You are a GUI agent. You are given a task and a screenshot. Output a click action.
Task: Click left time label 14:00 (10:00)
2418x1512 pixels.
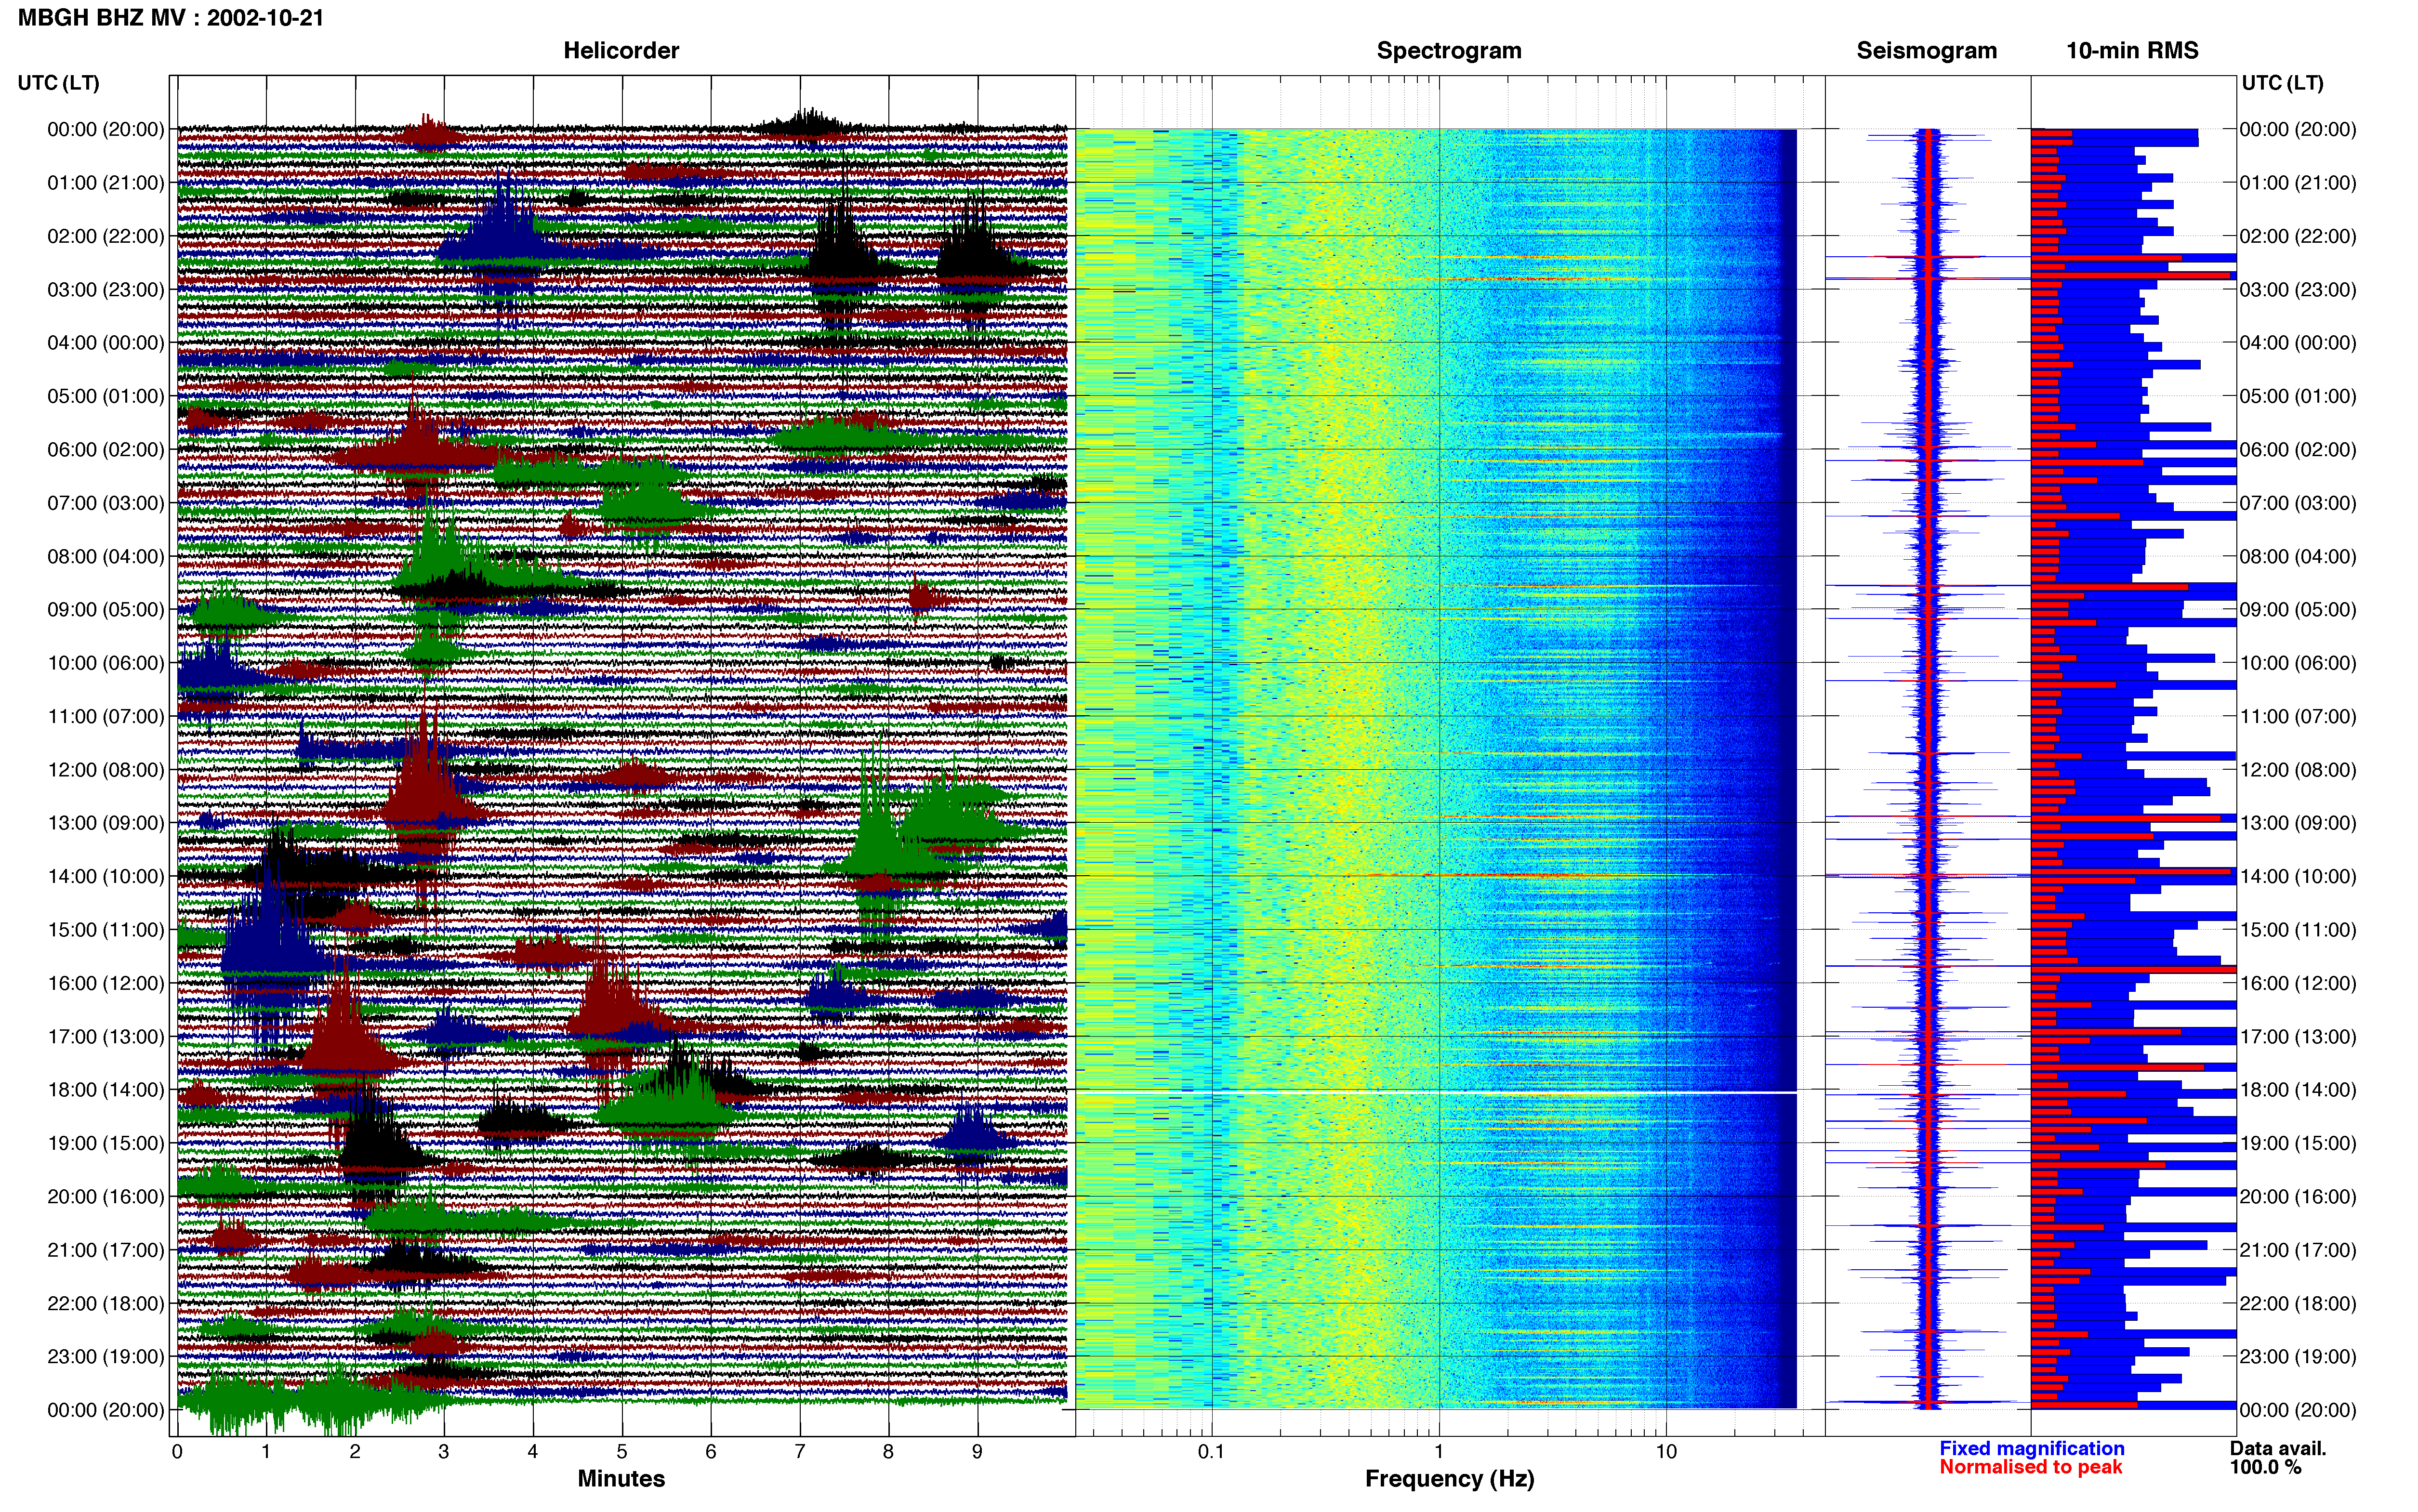(106, 877)
